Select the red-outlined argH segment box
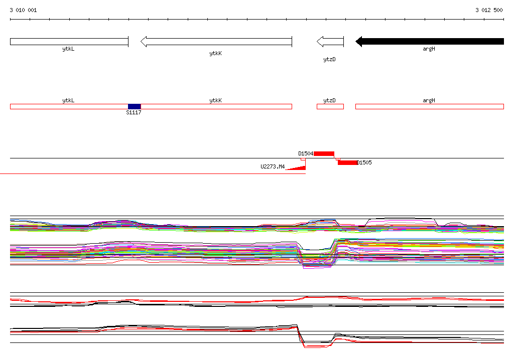This screenshot has width=514, height=358. click(x=430, y=106)
